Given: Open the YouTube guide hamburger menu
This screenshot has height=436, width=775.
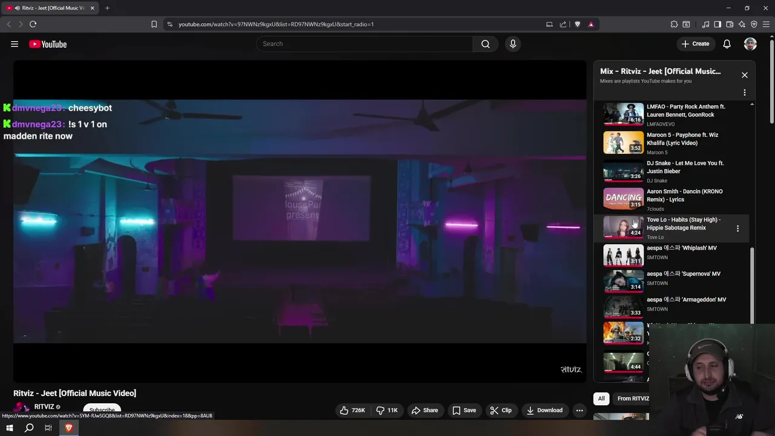Looking at the screenshot, I should (15, 44).
